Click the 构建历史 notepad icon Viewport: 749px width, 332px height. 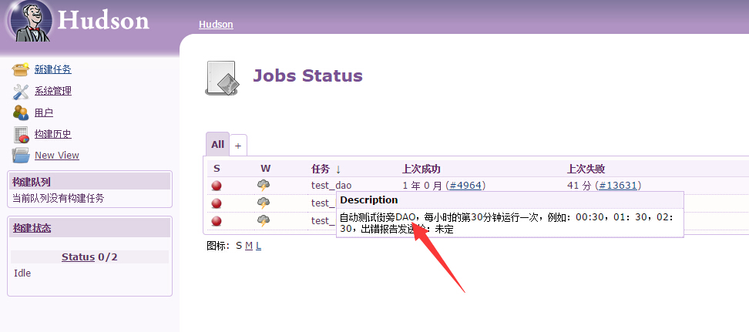[x=22, y=134]
